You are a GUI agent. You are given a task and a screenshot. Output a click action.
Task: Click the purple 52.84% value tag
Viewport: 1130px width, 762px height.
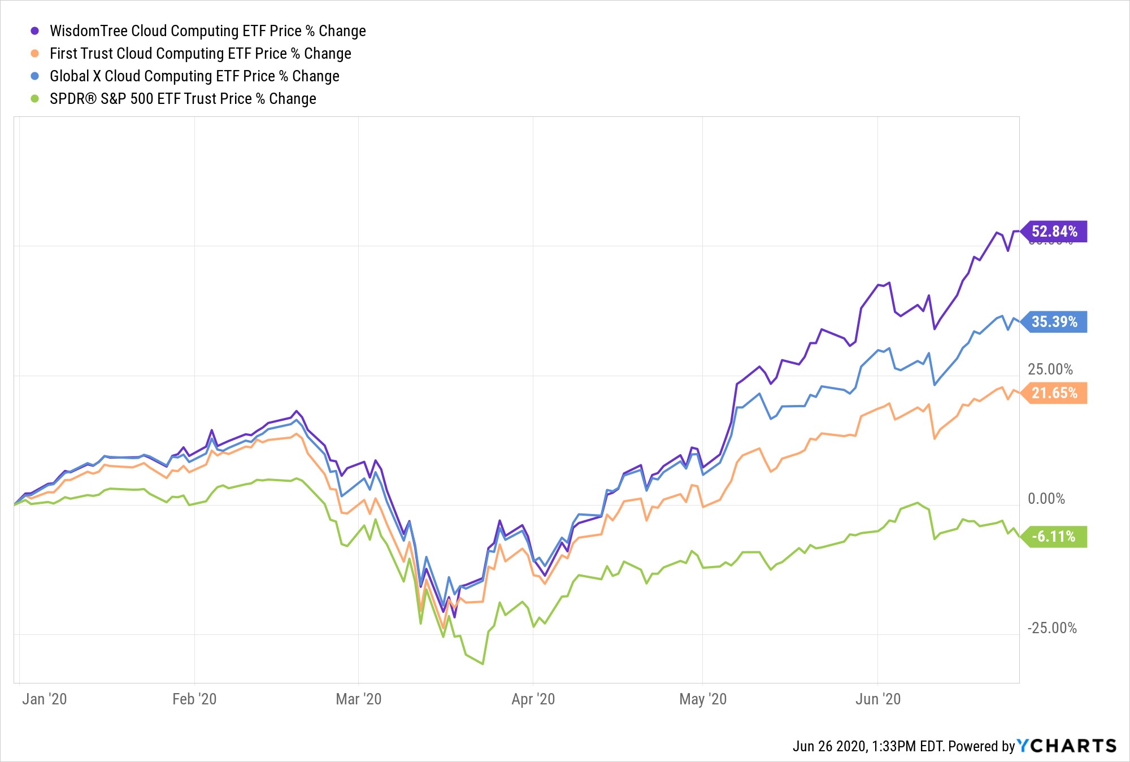pyautogui.click(x=1054, y=232)
